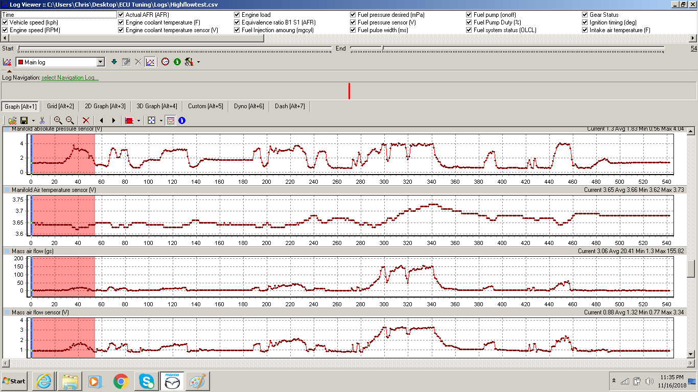Click the left arrow to step back

click(x=101, y=120)
